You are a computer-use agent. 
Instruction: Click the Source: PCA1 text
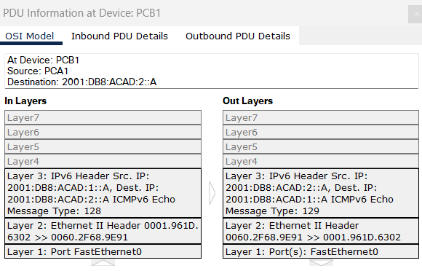coord(38,71)
